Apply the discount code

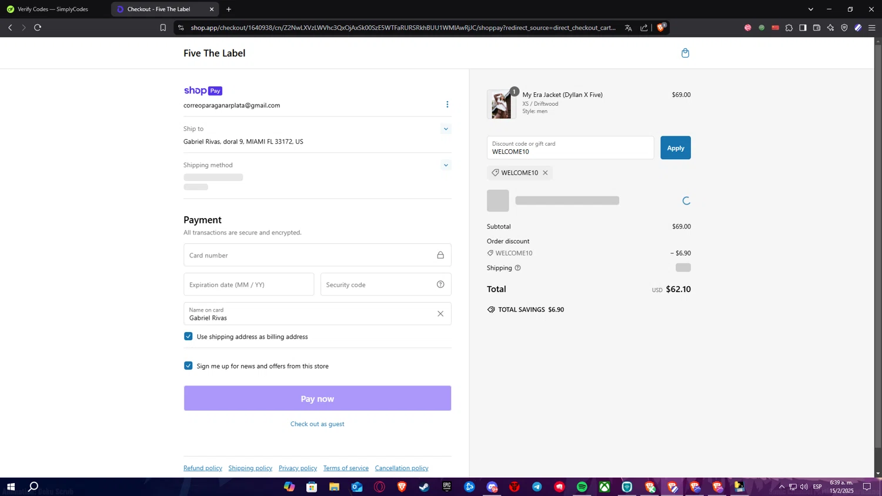pos(675,148)
